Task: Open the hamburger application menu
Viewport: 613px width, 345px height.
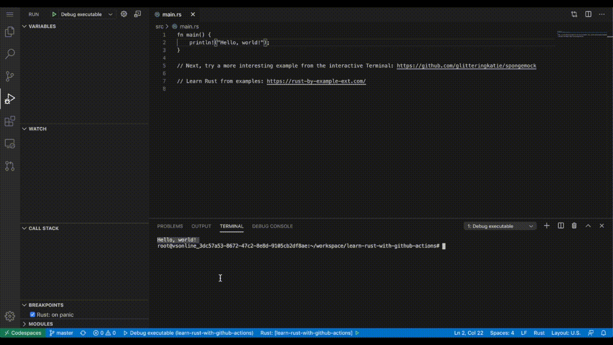Action: (10, 14)
